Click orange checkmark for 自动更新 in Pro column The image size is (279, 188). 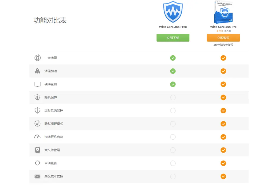click(x=223, y=163)
